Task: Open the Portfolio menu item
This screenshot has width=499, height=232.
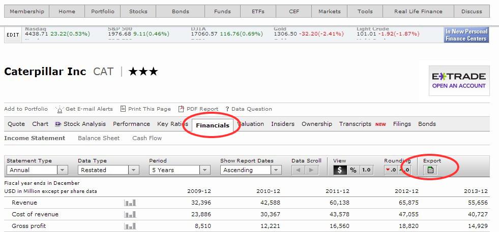Action: (x=102, y=12)
